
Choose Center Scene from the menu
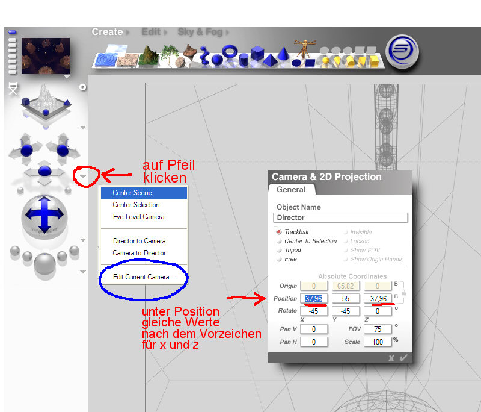click(x=144, y=193)
